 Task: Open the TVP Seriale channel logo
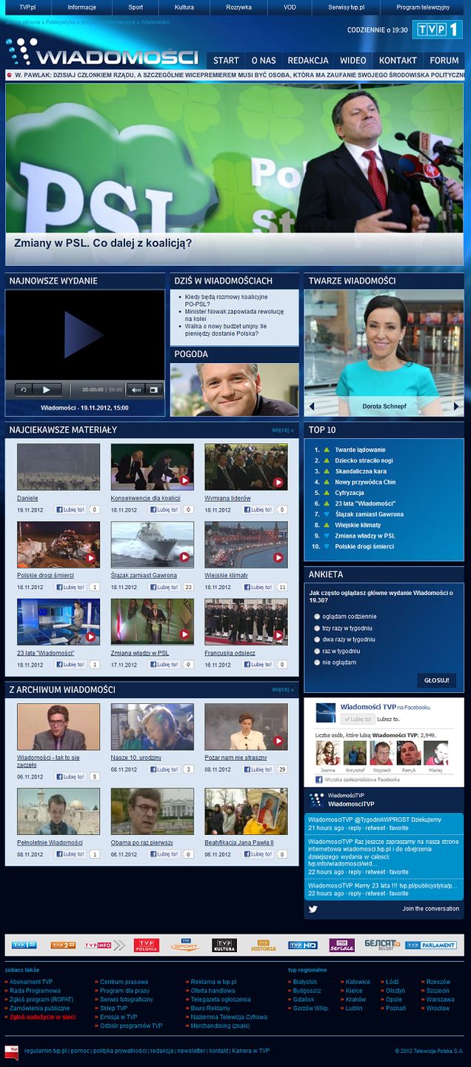(341, 945)
